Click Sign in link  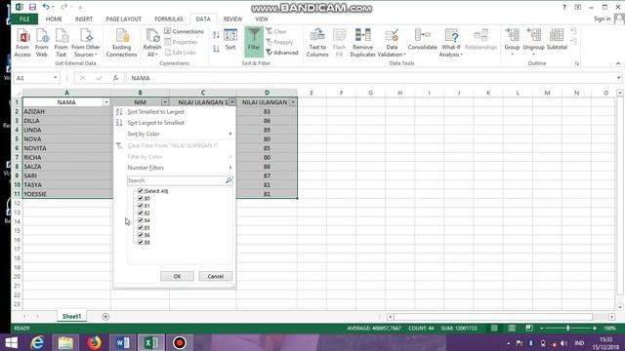[x=602, y=19]
